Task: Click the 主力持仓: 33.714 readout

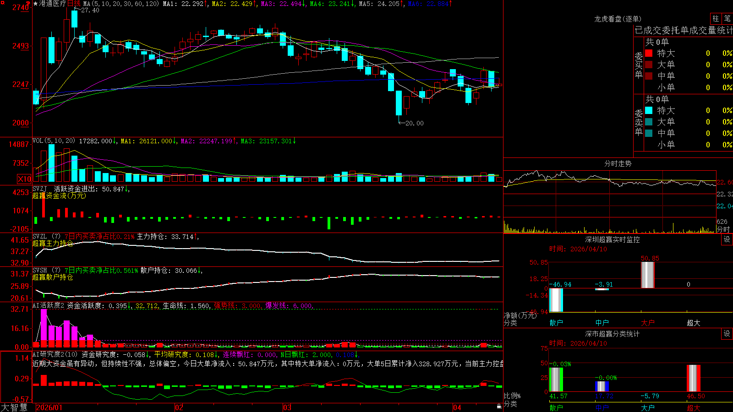Action: click(x=167, y=237)
